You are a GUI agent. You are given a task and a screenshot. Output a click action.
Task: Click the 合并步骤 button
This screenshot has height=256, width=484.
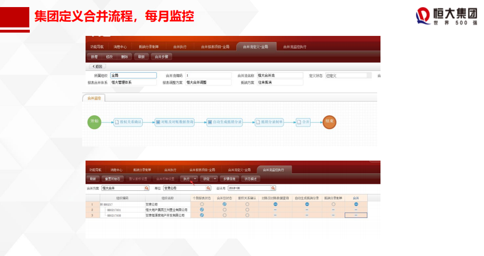[162, 57]
